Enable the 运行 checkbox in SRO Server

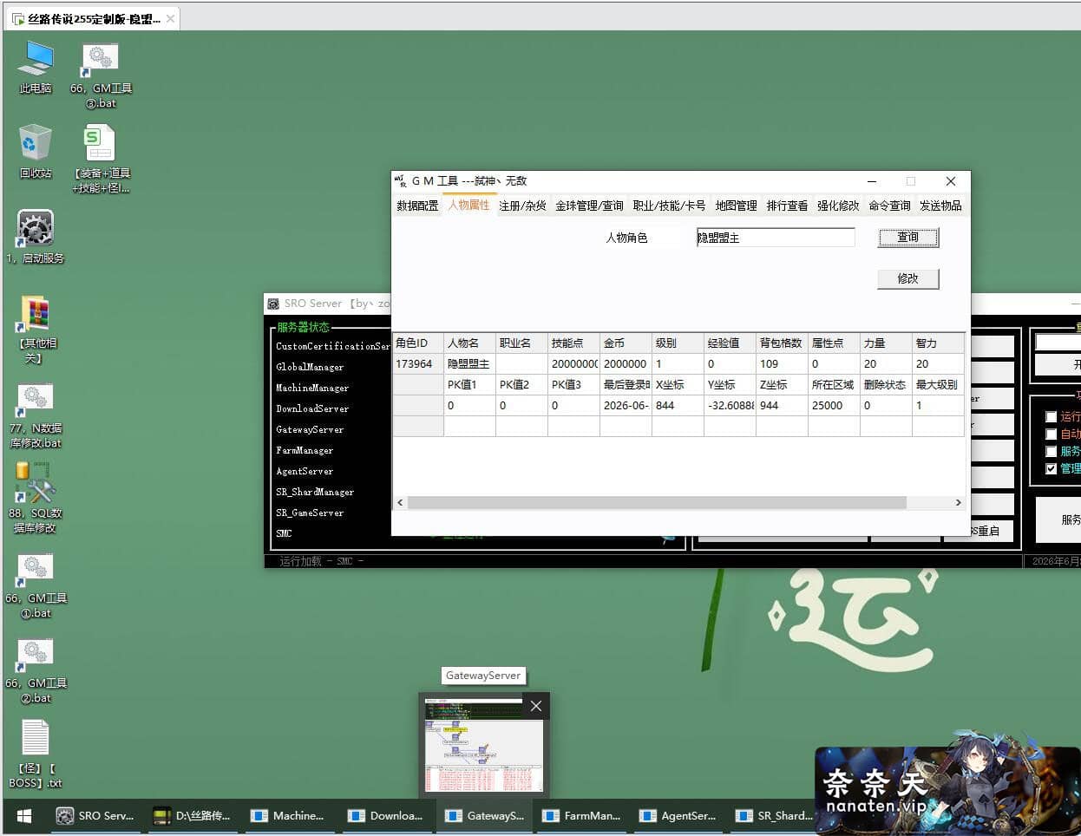tap(1051, 417)
